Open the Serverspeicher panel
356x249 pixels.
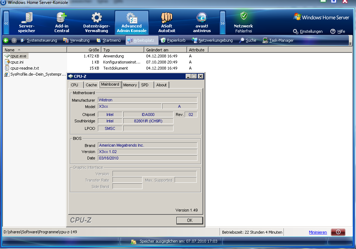click(x=27, y=22)
